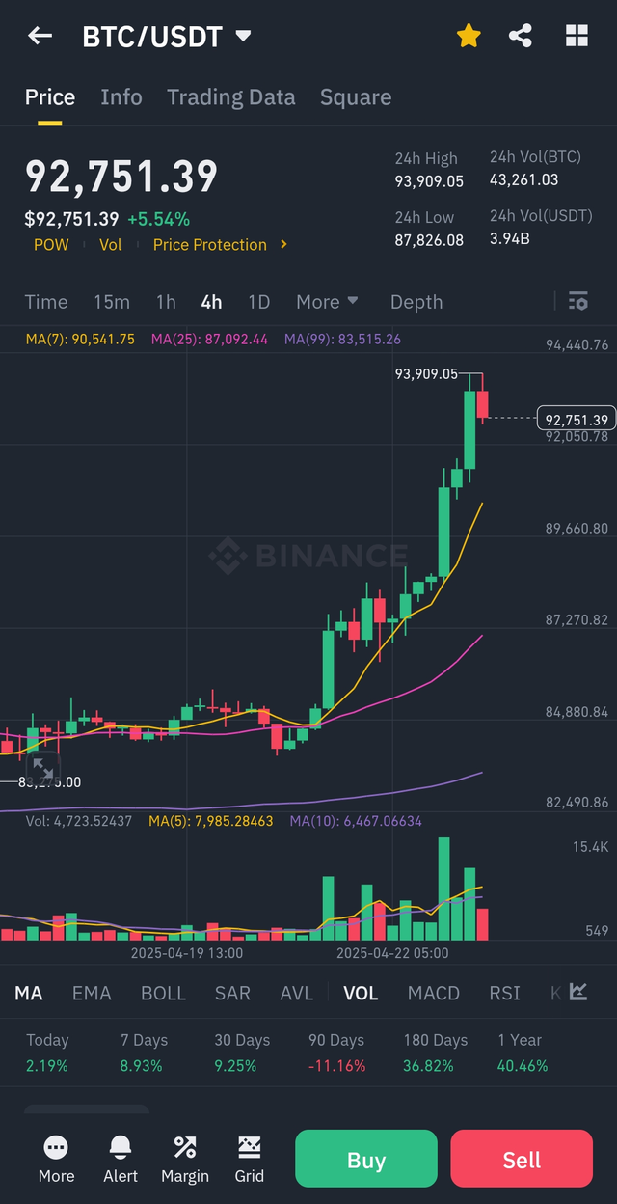Tap the 1 Year 40.46% performance
This screenshot has height=1204, width=617.
tap(523, 1053)
